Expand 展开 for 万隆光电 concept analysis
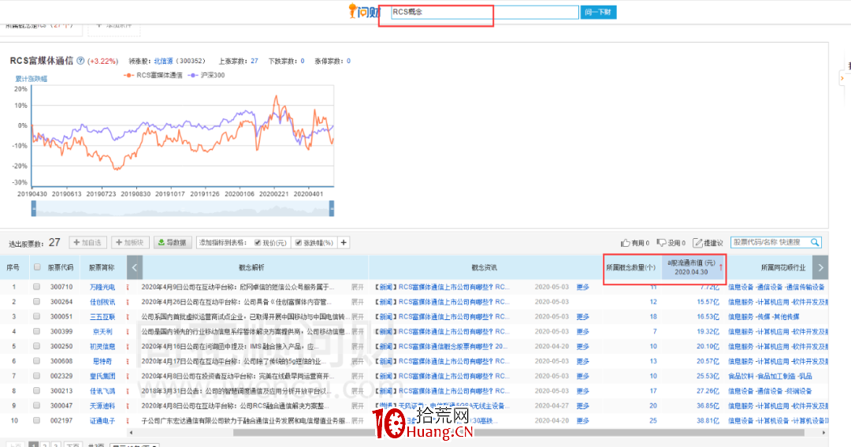851x447 pixels. click(357, 287)
